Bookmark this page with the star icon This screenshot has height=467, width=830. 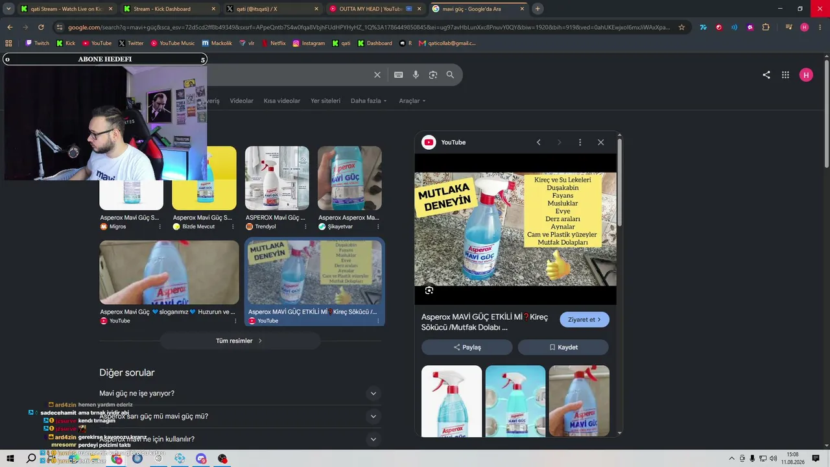click(x=682, y=27)
